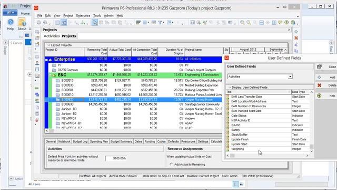
Task: Open the Budget Log detail tab
Action: click(80, 141)
